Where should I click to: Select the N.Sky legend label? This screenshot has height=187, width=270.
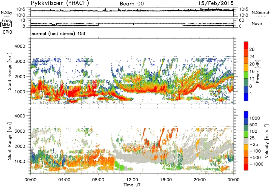point(6,12)
